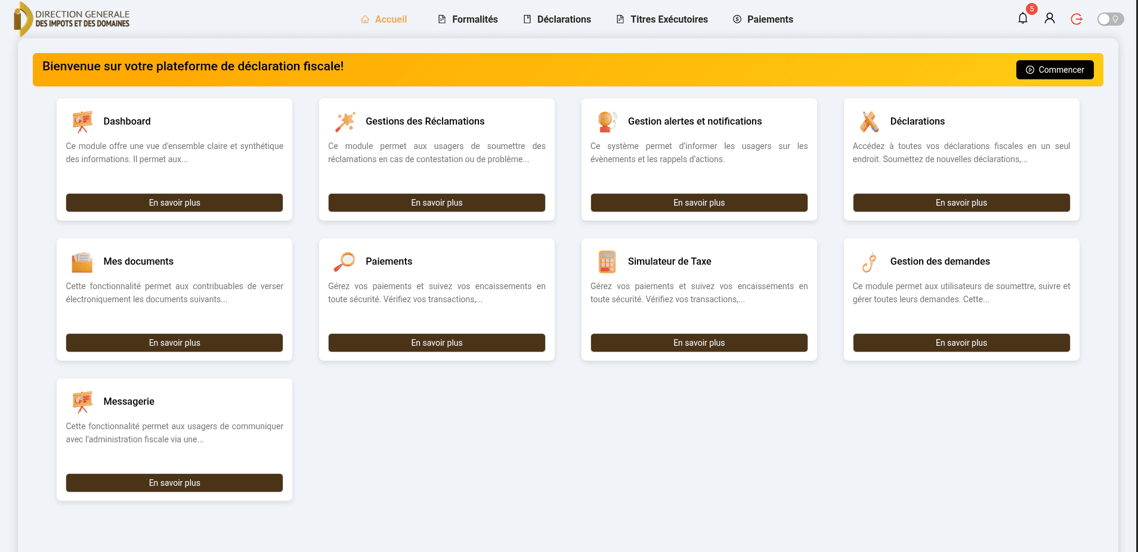Click the Commencer button
Viewport: 1138px width, 552px height.
tap(1054, 70)
